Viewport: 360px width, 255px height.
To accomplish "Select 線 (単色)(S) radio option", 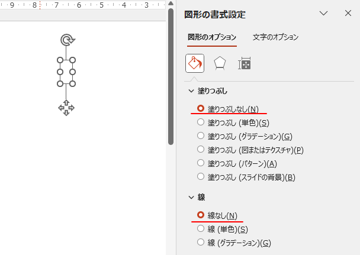I will pos(223,229).
